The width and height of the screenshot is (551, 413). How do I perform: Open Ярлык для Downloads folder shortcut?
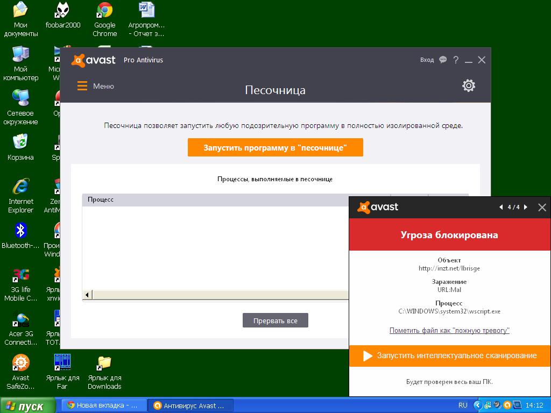click(x=105, y=372)
